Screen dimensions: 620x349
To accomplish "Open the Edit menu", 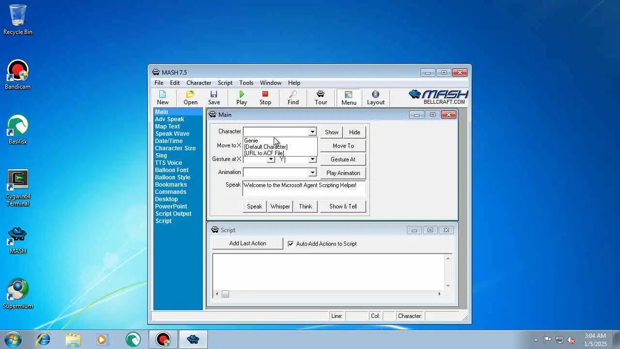I will [175, 83].
